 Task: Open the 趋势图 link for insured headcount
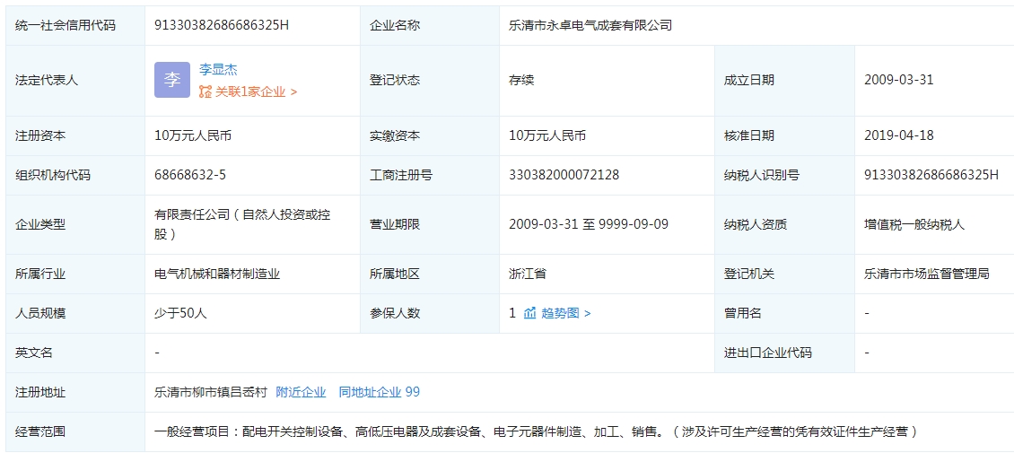(560, 313)
